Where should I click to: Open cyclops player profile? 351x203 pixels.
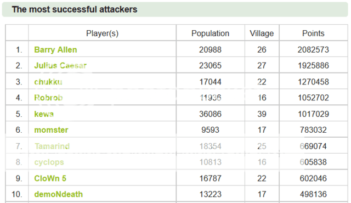pos(49,162)
